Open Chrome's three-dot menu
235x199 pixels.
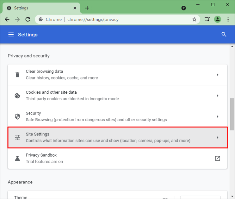coord(228,19)
